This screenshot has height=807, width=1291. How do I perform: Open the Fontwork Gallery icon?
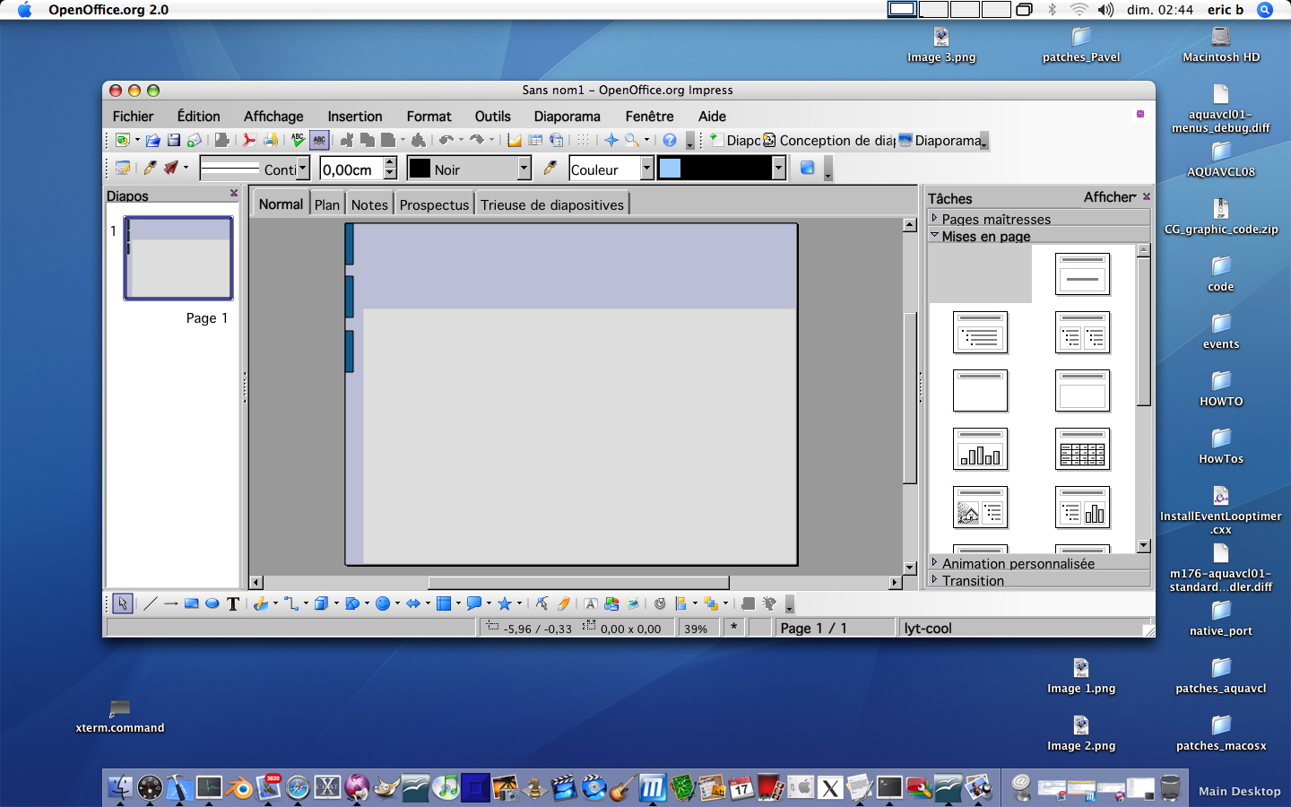tap(590, 603)
